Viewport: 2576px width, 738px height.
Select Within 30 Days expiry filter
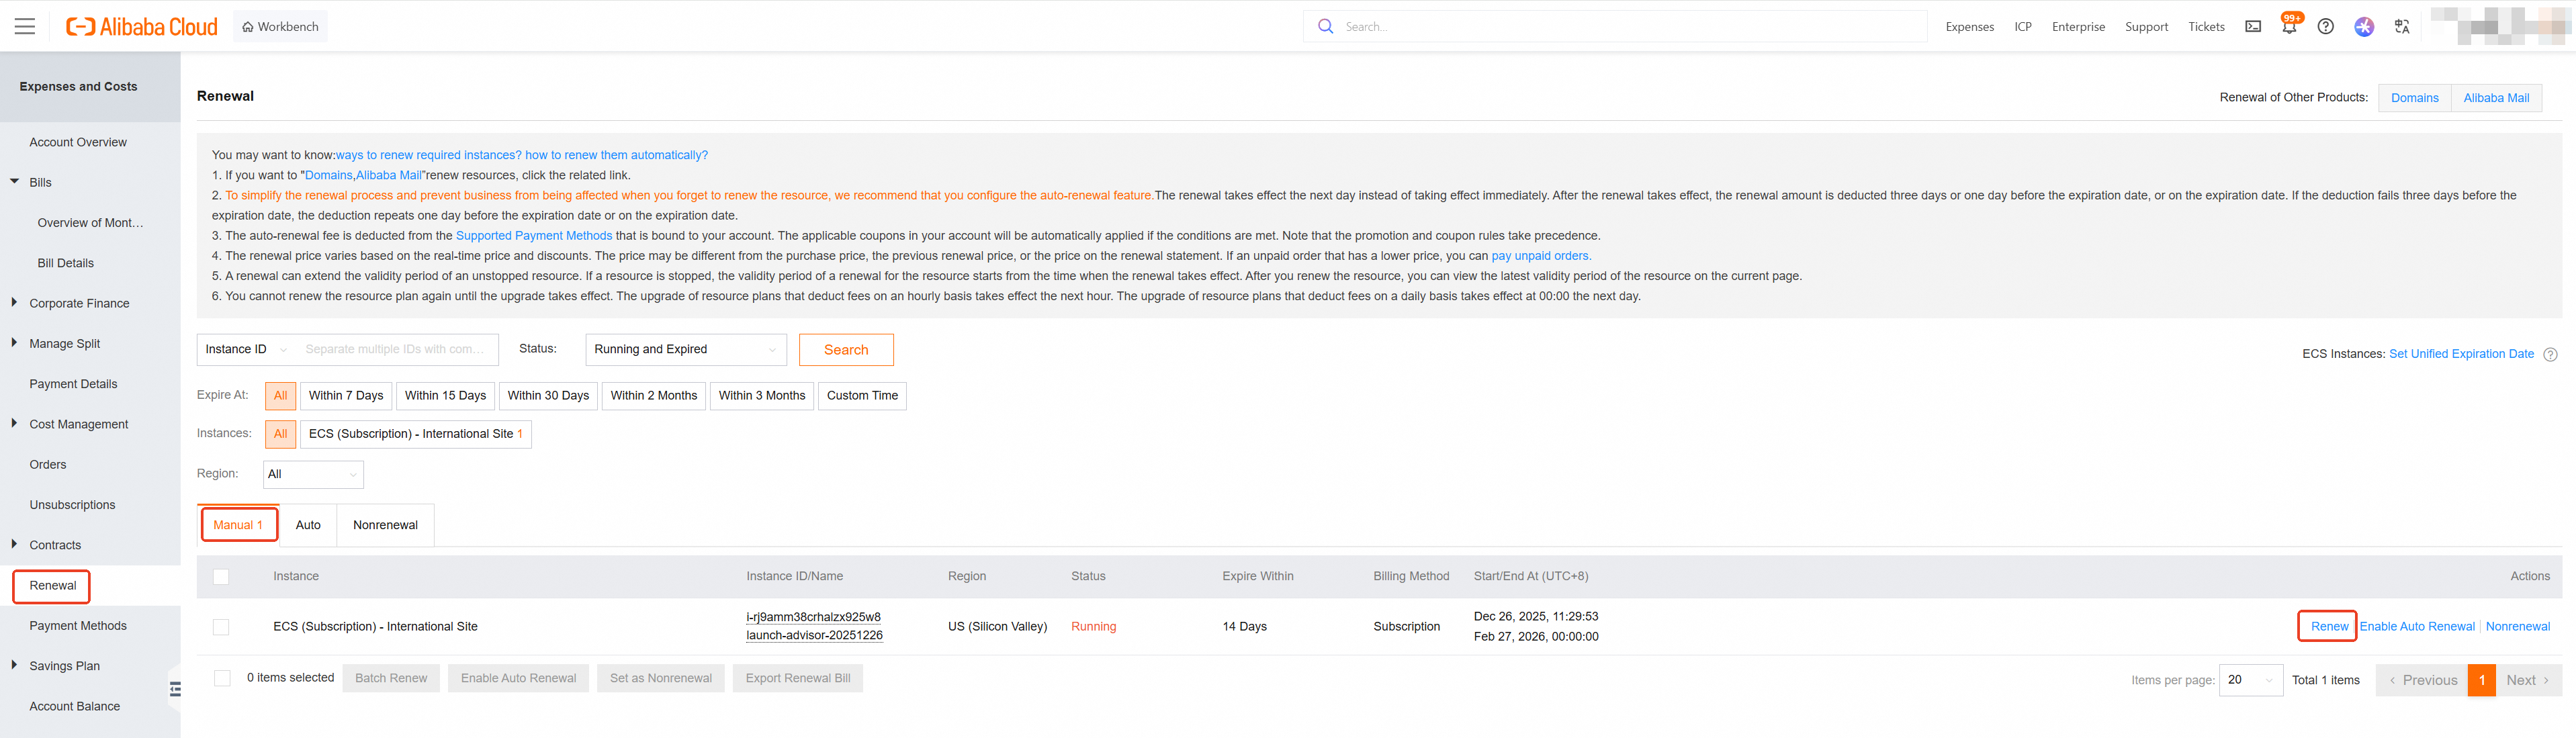coord(548,396)
